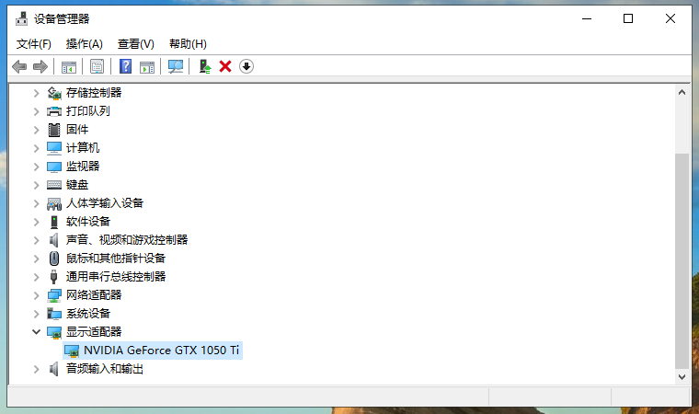This screenshot has width=699, height=414.
Task: Click the blue question mark help icon
Action: point(125,66)
